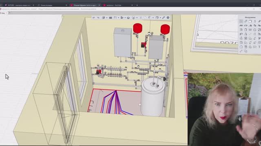261x146 pixels.
Task: Choose the Select arrow tool in the tools panel
Action: 241,21
